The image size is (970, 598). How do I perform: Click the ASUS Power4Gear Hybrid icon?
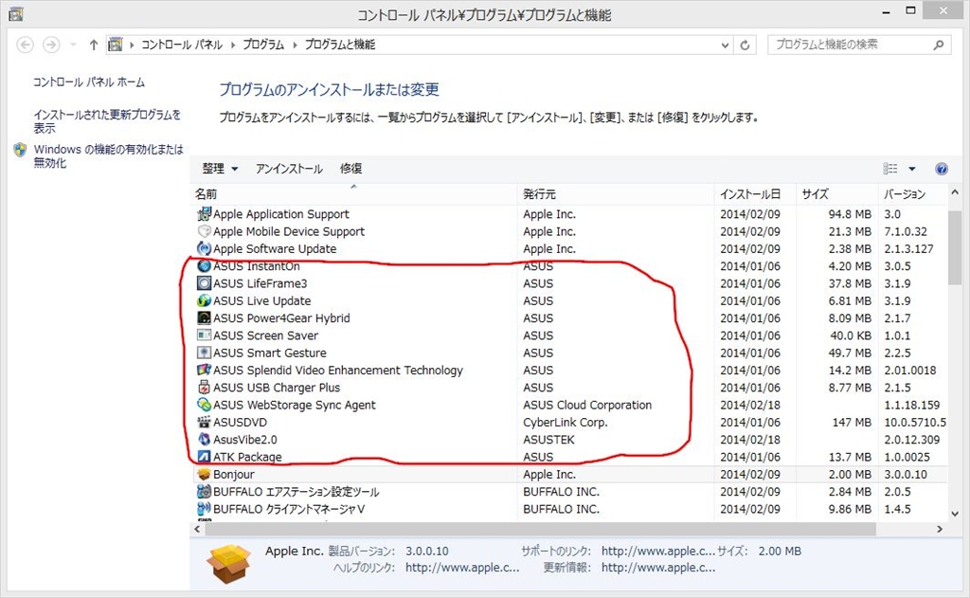[204, 318]
